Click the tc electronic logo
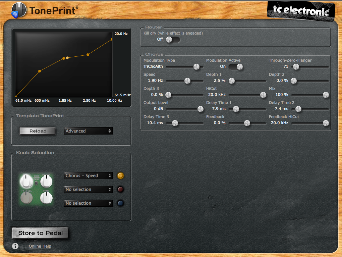The height and width of the screenshot is (257, 342). coord(301,11)
